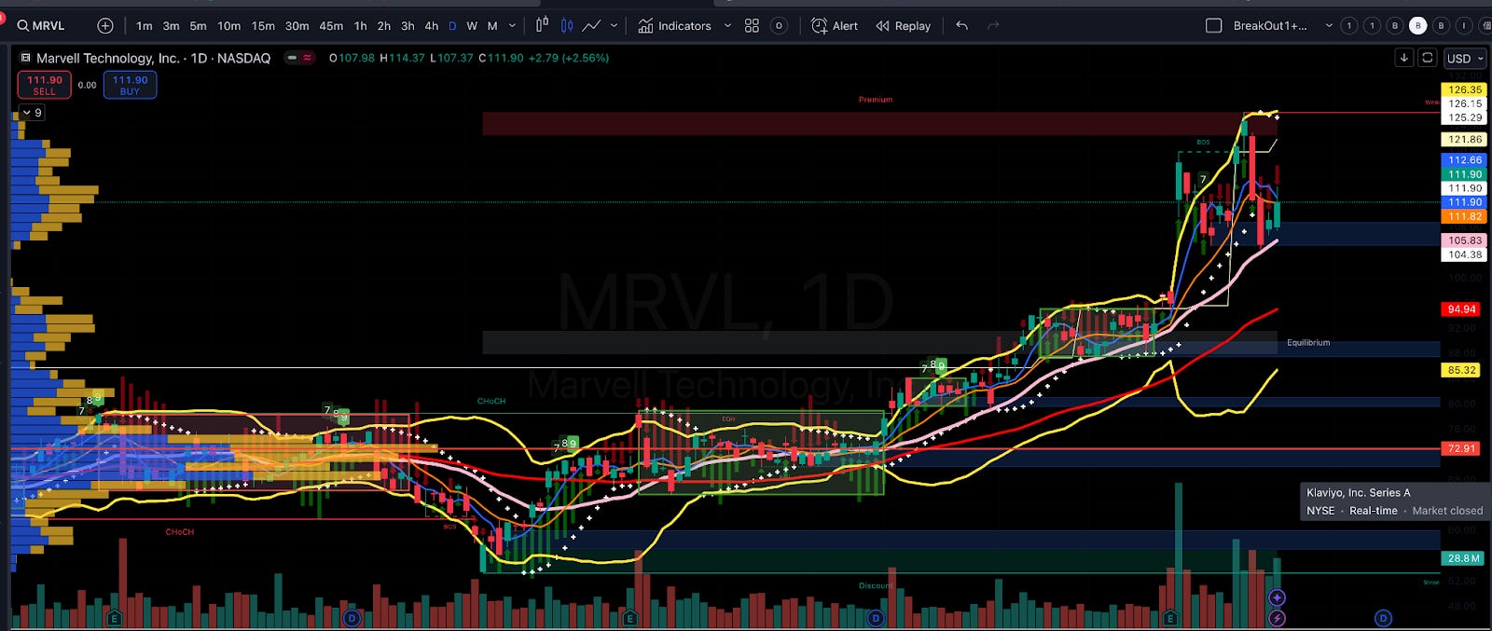Click the Klaviyo, Inc. Series A tooltip text
Viewport: 1492px width, 631px height.
coord(1358,492)
